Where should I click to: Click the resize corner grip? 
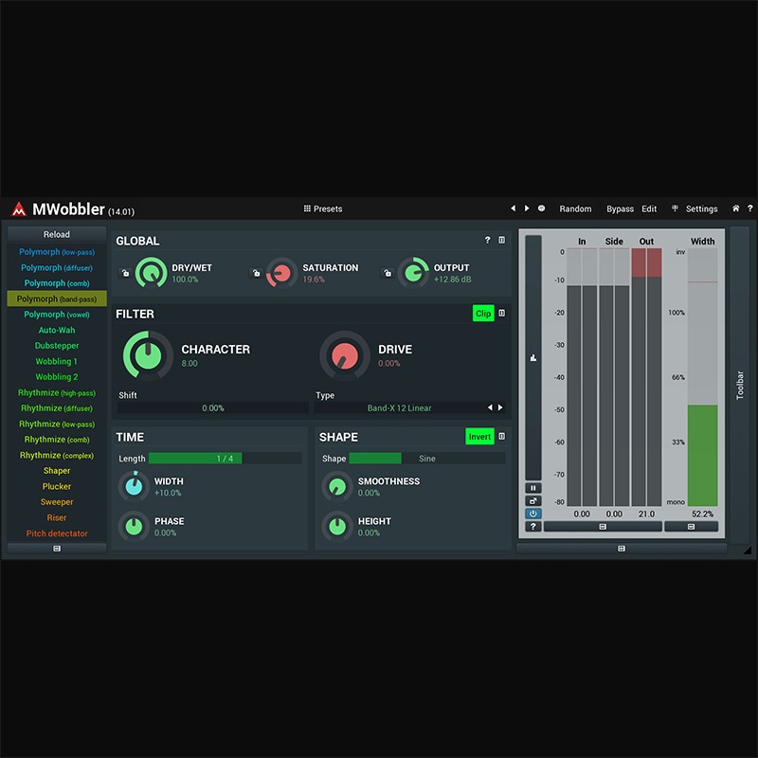click(748, 550)
